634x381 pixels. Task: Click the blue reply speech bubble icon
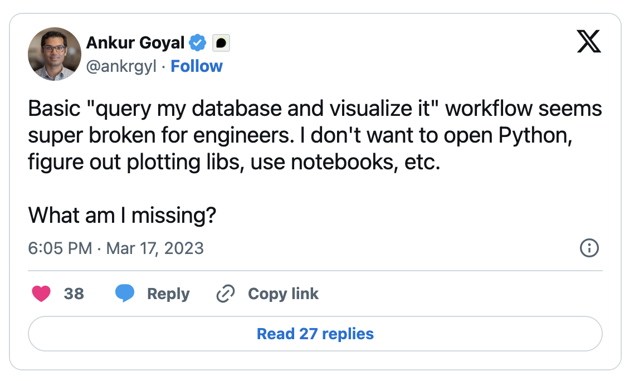tap(125, 294)
